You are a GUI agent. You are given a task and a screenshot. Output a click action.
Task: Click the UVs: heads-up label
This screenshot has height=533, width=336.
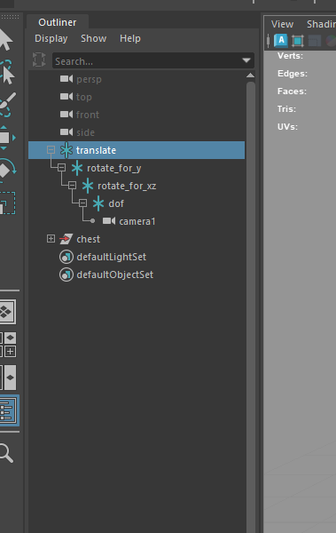[287, 126]
